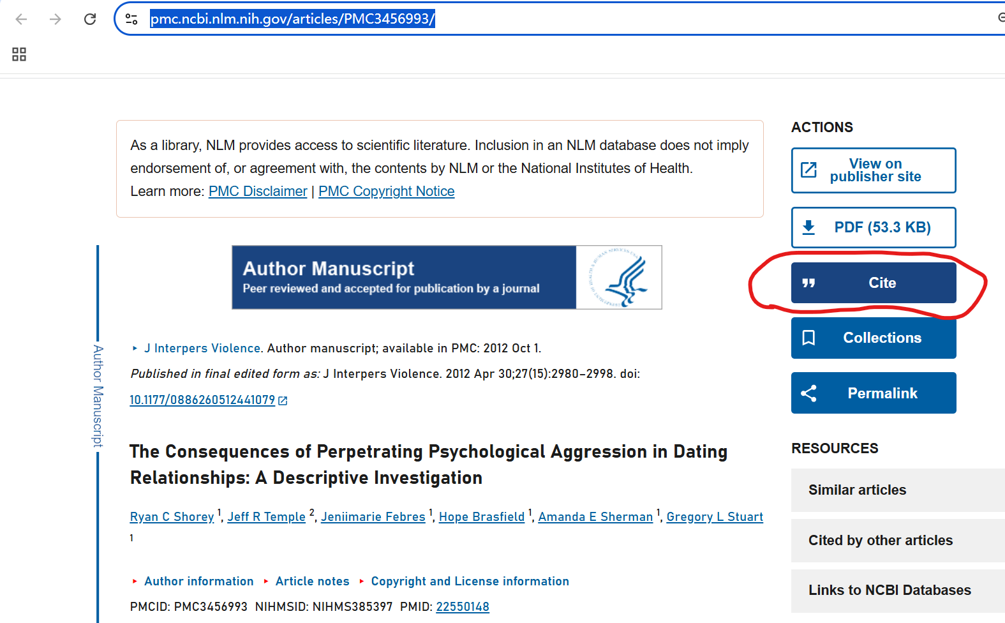1005x623 pixels.
Task: Click the browser back arrow
Action: [21, 19]
